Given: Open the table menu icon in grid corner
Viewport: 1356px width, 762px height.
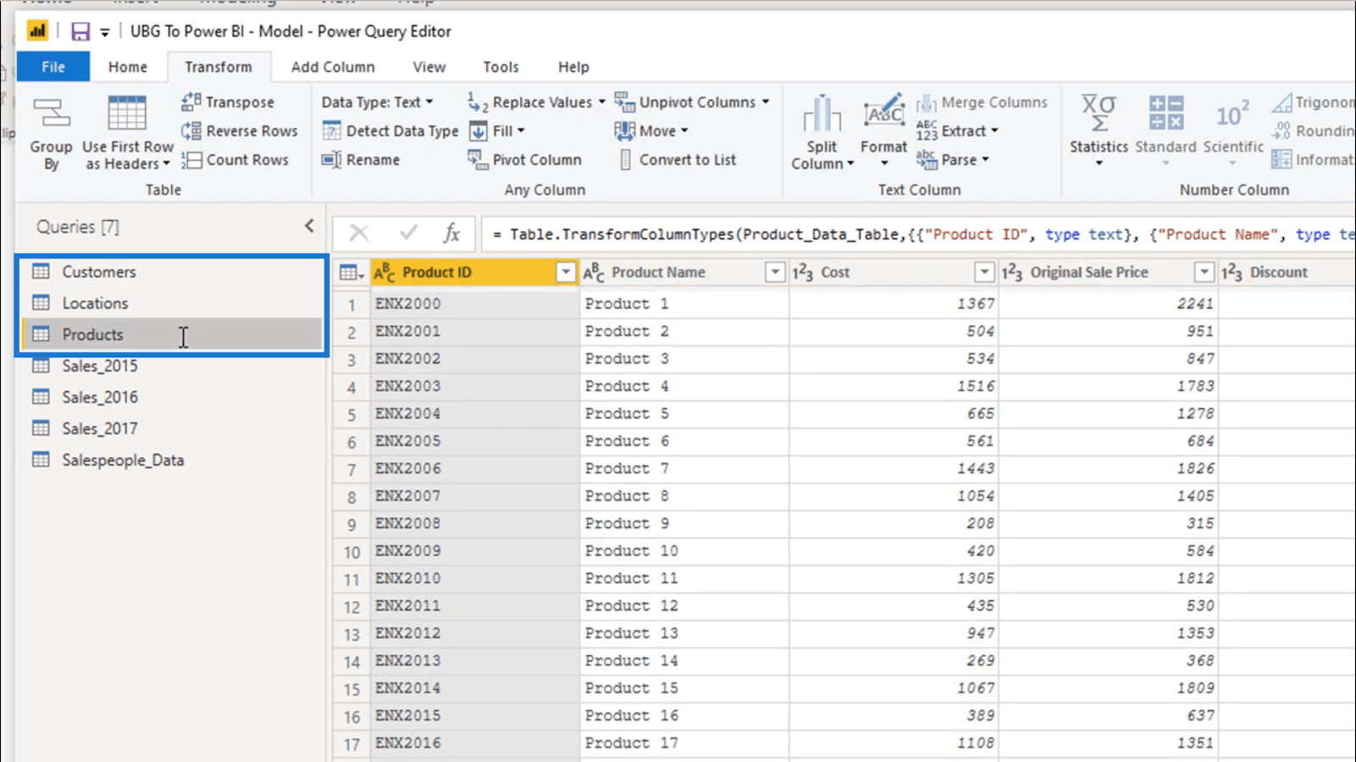Looking at the screenshot, I should [351, 273].
